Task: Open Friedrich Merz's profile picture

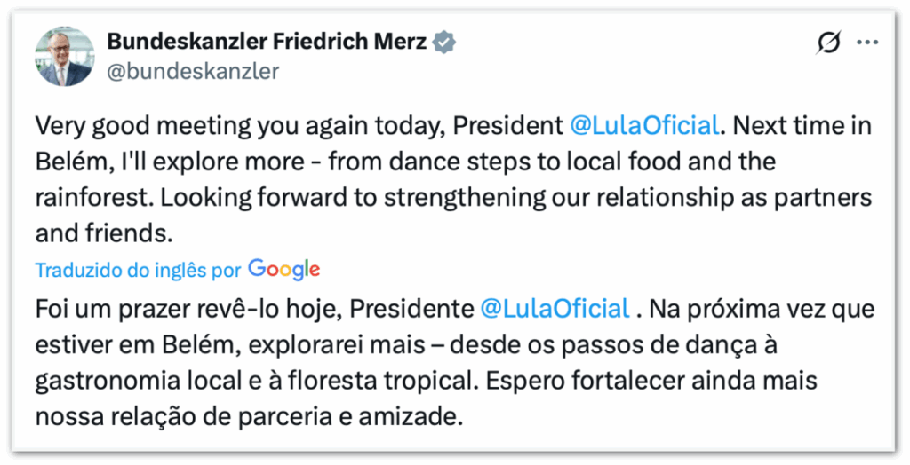Action: pyautogui.click(x=64, y=56)
